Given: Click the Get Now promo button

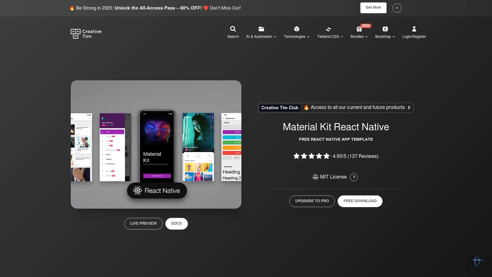Looking at the screenshot, I should click(373, 8).
